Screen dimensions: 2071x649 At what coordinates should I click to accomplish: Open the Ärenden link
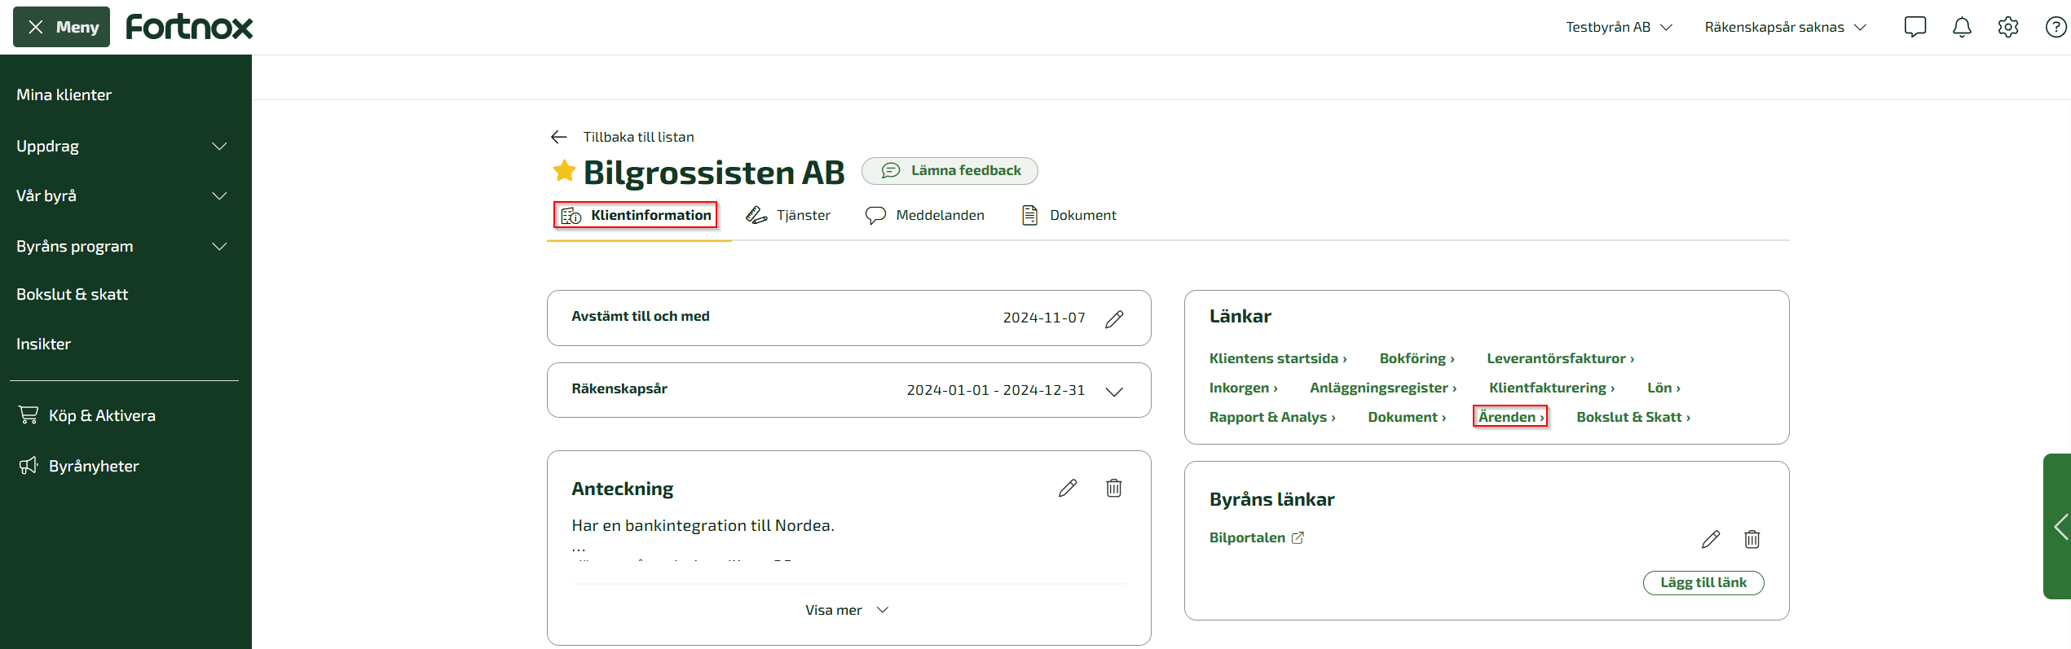click(1510, 417)
